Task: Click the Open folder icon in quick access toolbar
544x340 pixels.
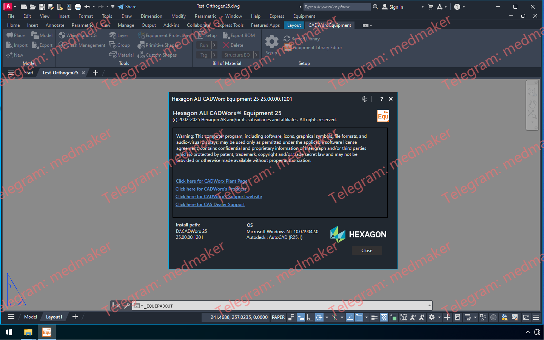Action: 32,7
